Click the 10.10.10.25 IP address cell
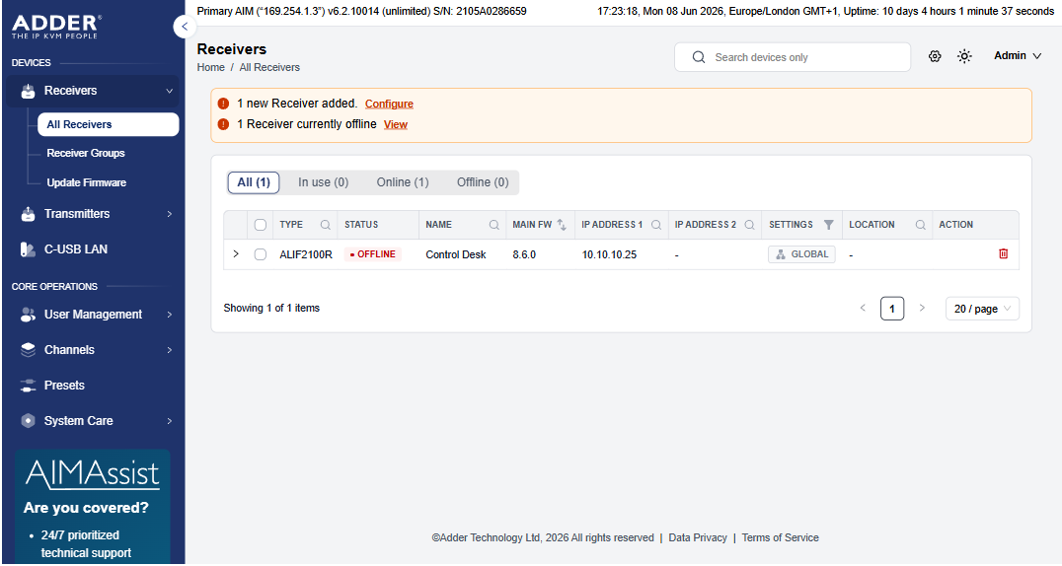The height and width of the screenshot is (566, 1062). pos(610,255)
